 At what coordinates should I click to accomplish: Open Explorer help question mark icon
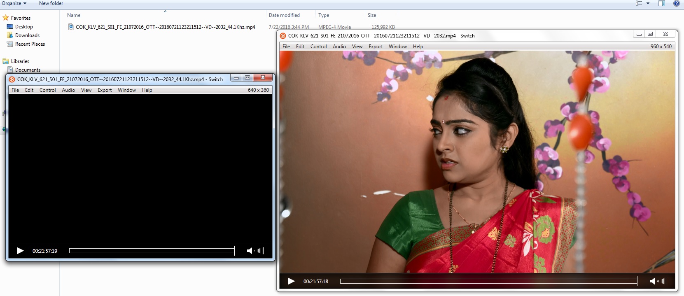(x=676, y=3)
